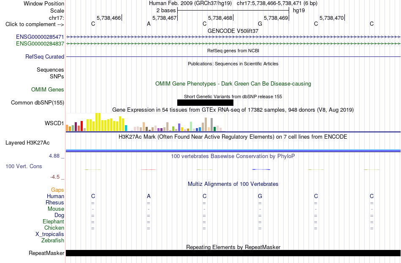Click the 'GENCODE V50lift37' track title
This screenshot has width=401, height=263.
(233, 31)
